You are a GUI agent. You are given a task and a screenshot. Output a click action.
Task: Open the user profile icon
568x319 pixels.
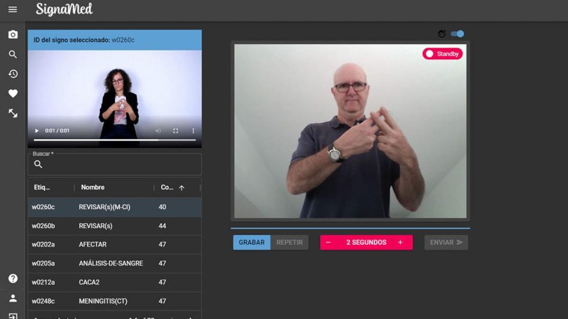pos(13,298)
